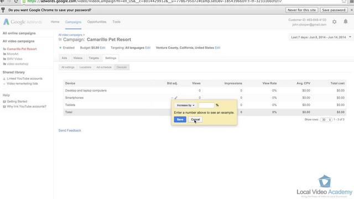Switch to the Targets tab
Screen dimensions: 354x199
pos(93,58)
